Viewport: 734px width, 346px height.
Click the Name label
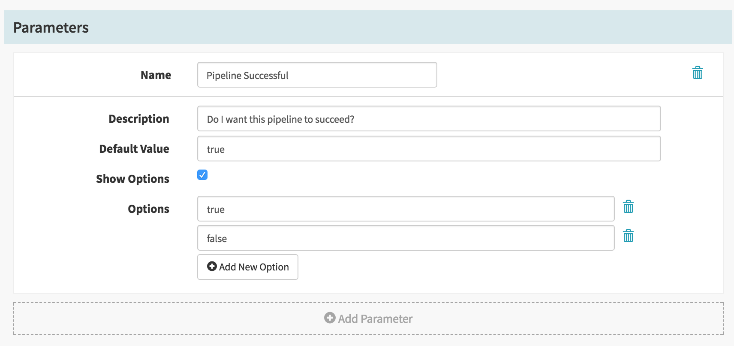(156, 75)
